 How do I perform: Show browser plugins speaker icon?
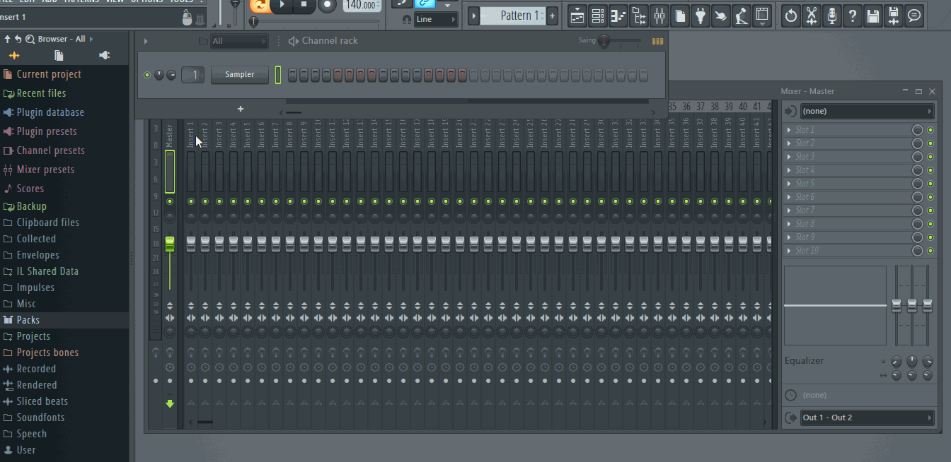pos(105,56)
